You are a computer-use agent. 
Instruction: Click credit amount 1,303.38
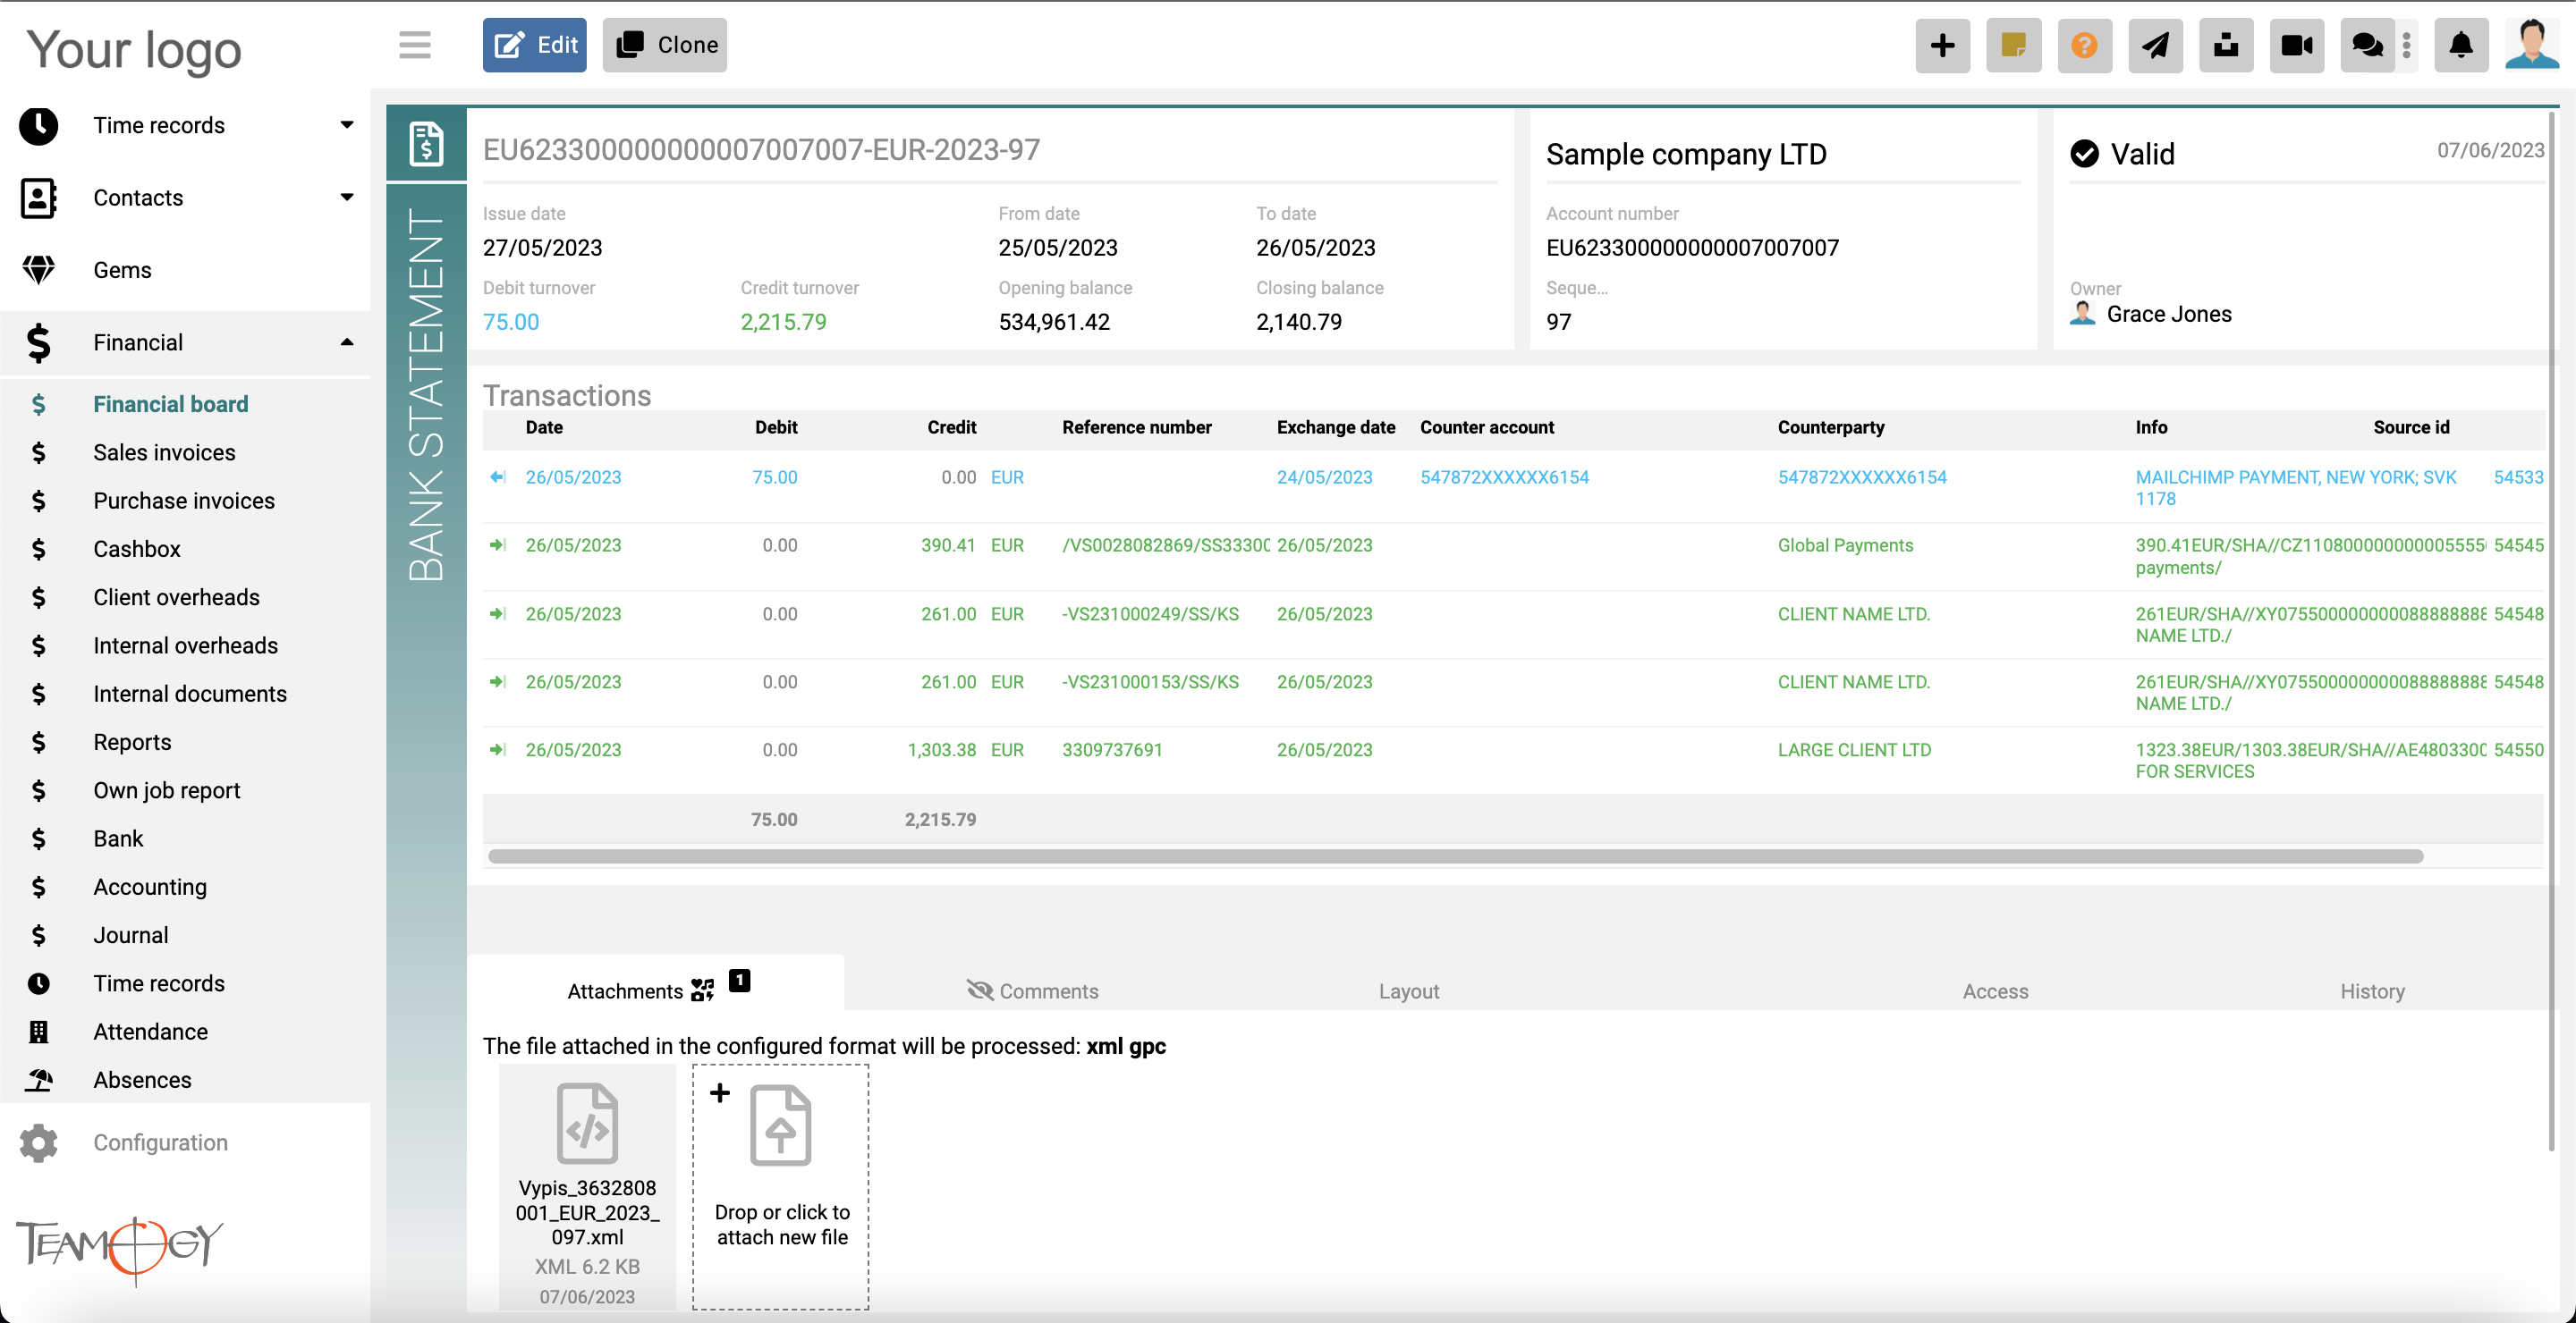(x=941, y=749)
